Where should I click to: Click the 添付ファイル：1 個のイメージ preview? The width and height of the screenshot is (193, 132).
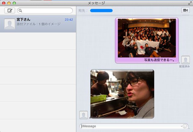(x=39, y=24)
